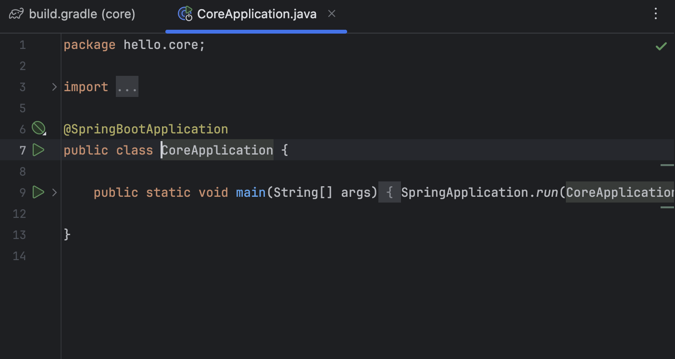675x359 pixels.
Task: Click the run arrow beside main method
Action: click(38, 192)
